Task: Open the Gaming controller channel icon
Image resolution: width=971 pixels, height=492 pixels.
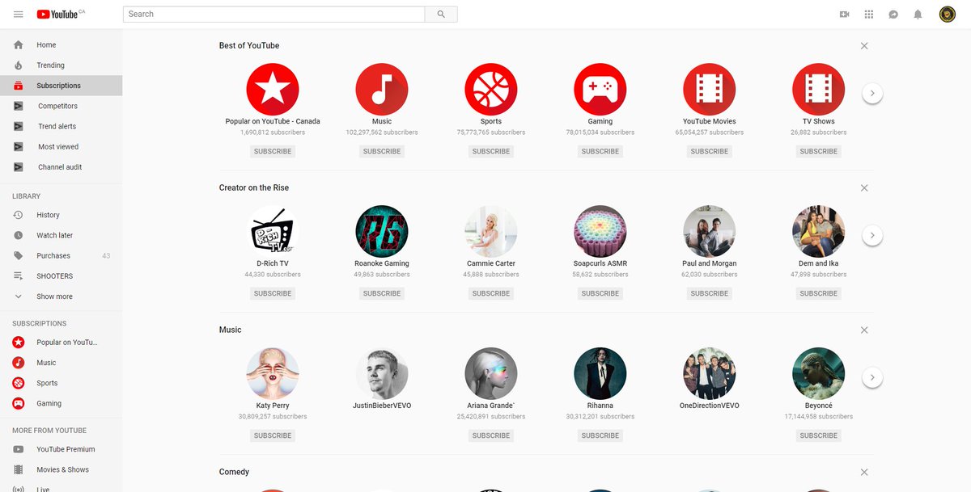Action: [600, 89]
